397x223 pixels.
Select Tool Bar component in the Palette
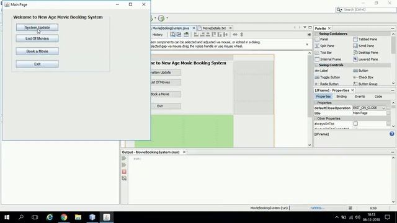323,53
